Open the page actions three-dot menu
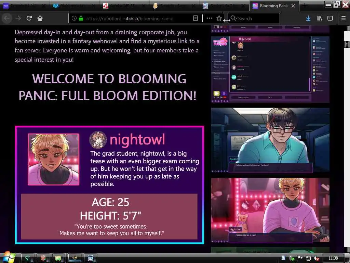The width and height of the screenshot is (350, 263). click(210, 18)
